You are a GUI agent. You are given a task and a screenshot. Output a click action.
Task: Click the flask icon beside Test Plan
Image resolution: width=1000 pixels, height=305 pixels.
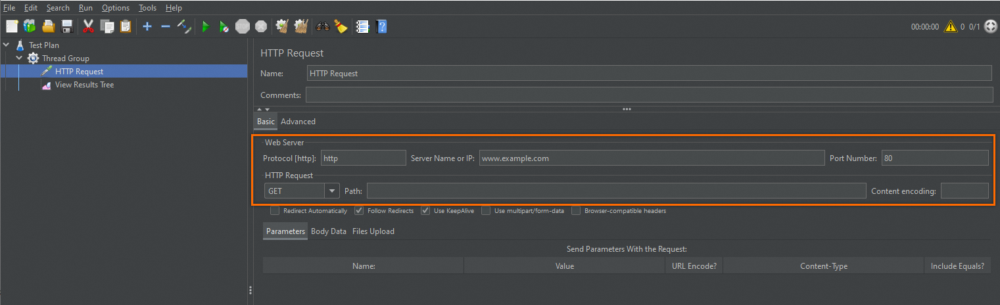point(20,45)
